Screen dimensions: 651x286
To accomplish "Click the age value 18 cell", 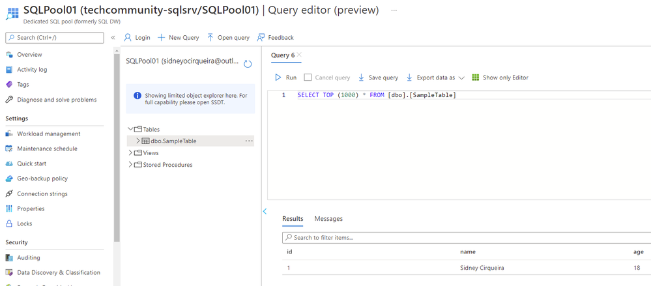I will tap(637, 268).
